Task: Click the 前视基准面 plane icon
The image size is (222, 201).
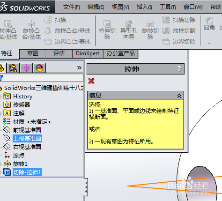Action: click(x=7, y=130)
